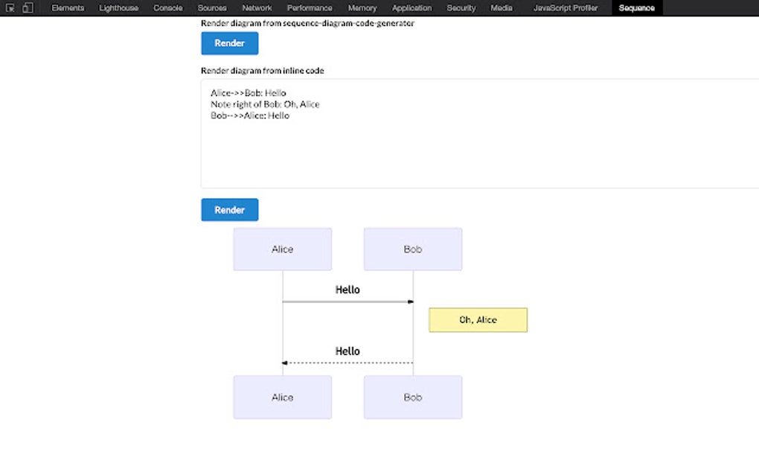The height and width of the screenshot is (475, 759).
Task: Switch to the Elements tab
Action: 68,7
